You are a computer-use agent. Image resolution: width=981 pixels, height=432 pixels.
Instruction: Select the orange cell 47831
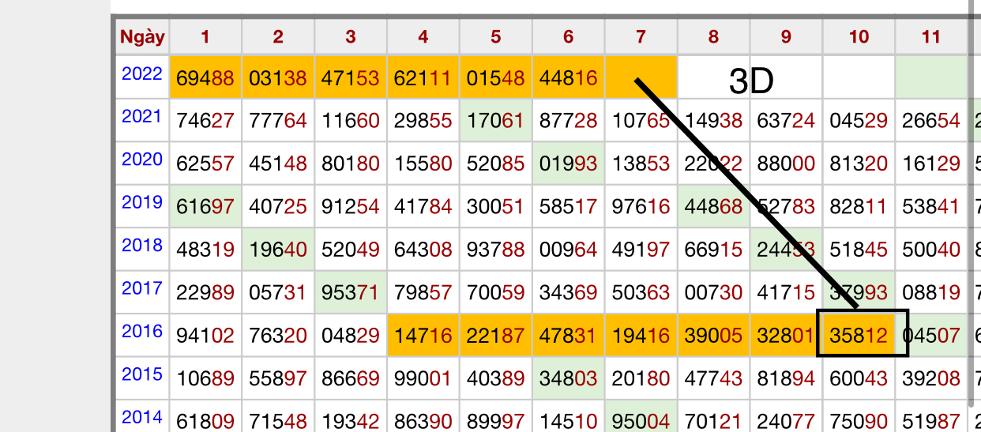pos(569,335)
